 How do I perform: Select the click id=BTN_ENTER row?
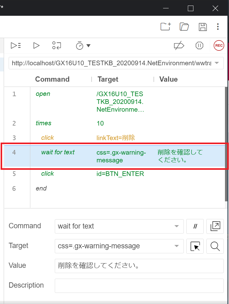pyautogui.click(x=114, y=174)
